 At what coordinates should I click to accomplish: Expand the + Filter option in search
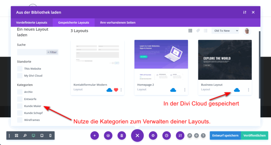[x=52, y=52]
